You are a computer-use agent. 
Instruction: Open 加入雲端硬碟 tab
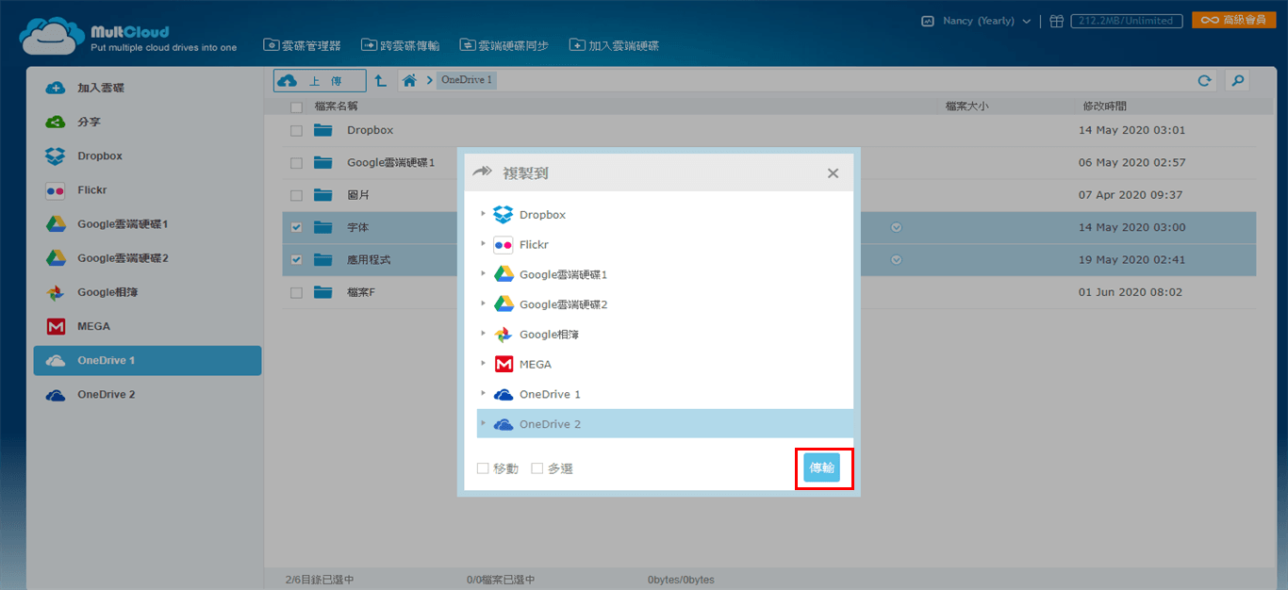(x=615, y=45)
